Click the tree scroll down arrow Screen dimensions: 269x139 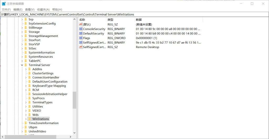(74, 133)
